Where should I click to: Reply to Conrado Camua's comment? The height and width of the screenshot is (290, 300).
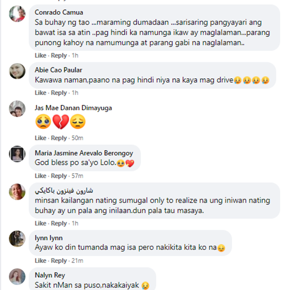pyautogui.click(x=59, y=56)
